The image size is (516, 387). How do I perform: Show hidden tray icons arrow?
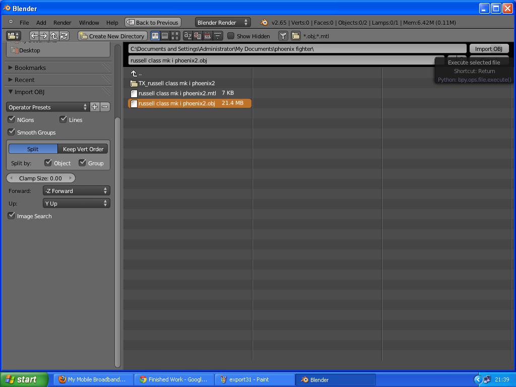(x=478, y=379)
